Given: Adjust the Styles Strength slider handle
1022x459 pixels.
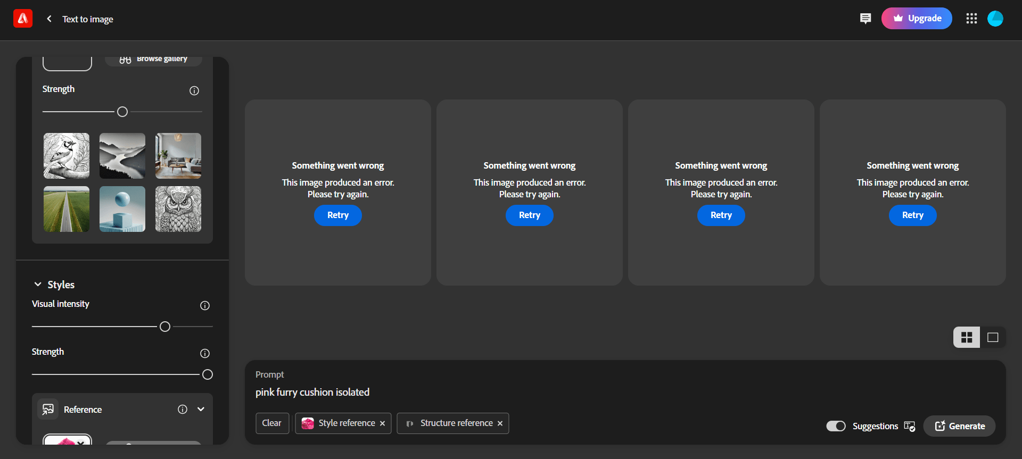Looking at the screenshot, I should click(x=208, y=374).
